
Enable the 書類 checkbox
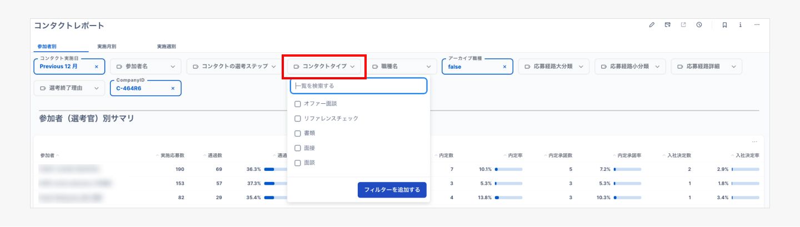pos(298,134)
